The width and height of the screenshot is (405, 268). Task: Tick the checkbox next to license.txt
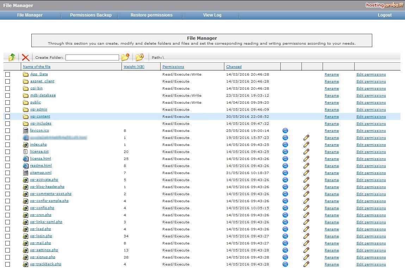point(8,152)
